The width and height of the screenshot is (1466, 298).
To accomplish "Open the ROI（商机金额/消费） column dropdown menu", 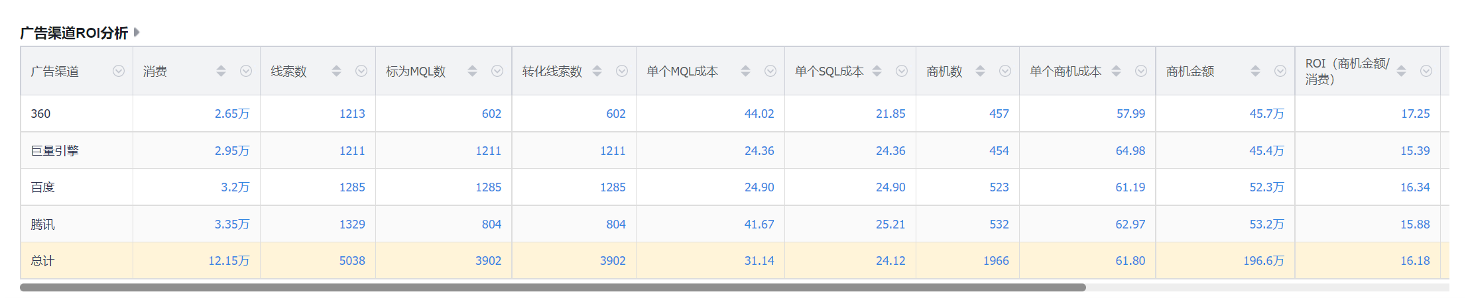I will pos(1426,71).
